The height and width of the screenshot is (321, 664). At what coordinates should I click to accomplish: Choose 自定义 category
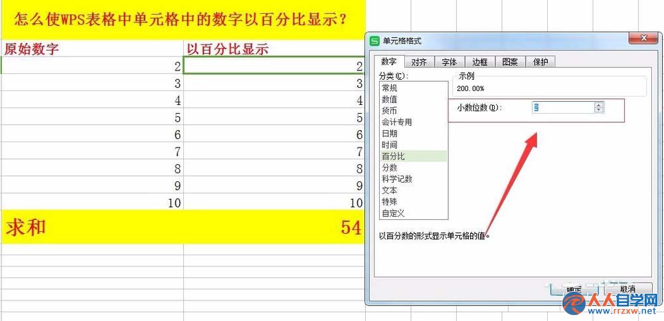point(413,213)
